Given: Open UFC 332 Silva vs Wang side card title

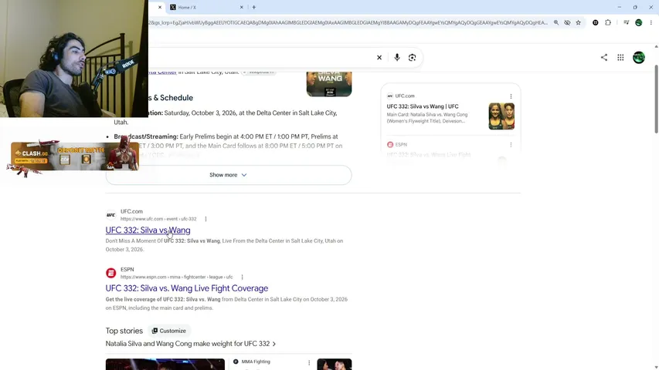Looking at the screenshot, I should coord(423,106).
